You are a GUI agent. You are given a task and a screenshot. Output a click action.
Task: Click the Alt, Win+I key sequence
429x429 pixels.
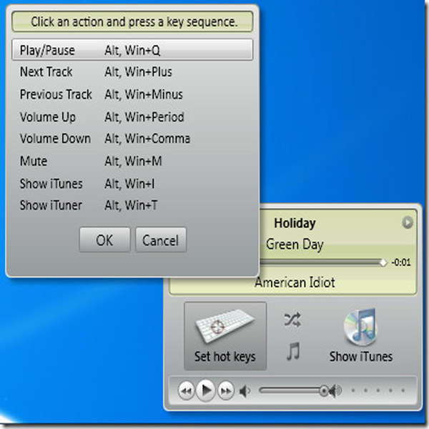pos(129,184)
